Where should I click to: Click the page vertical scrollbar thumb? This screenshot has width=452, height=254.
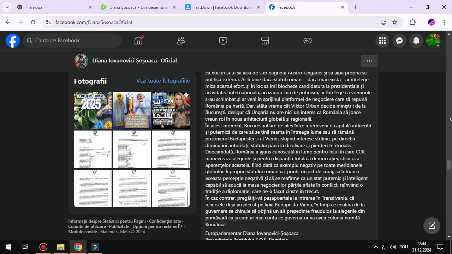[x=449, y=165]
